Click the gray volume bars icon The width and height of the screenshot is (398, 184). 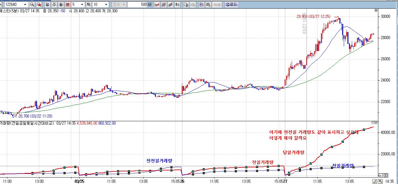(171, 5)
